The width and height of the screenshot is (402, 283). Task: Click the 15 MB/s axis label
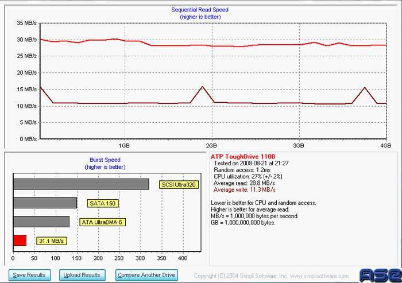(x=27, y=89)
